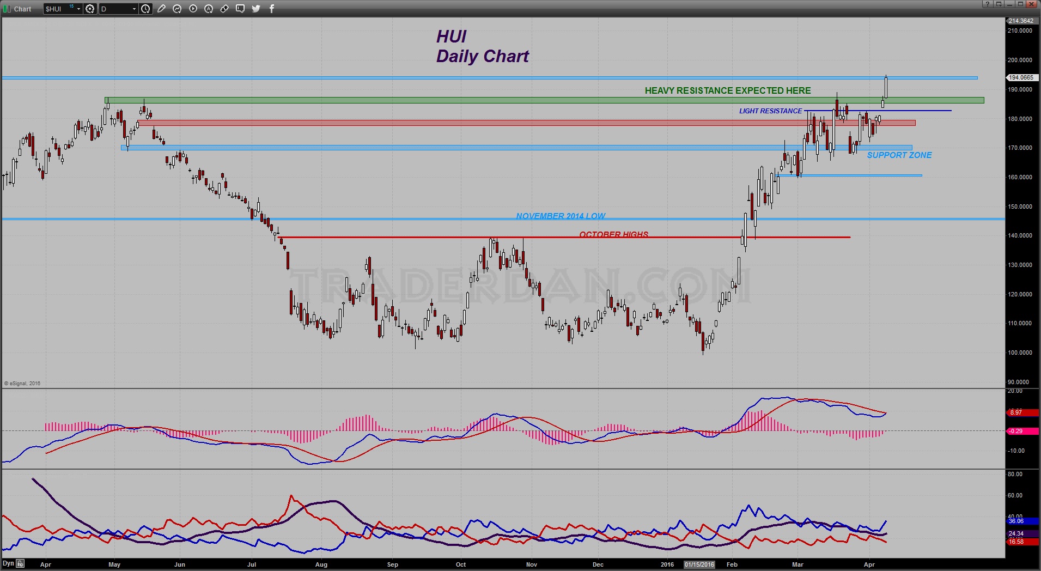This screenshot has width=1041, height=571.
Task: Toggle the time-axis lock icon next to Dyn
Action: click(x=20, y=563)
